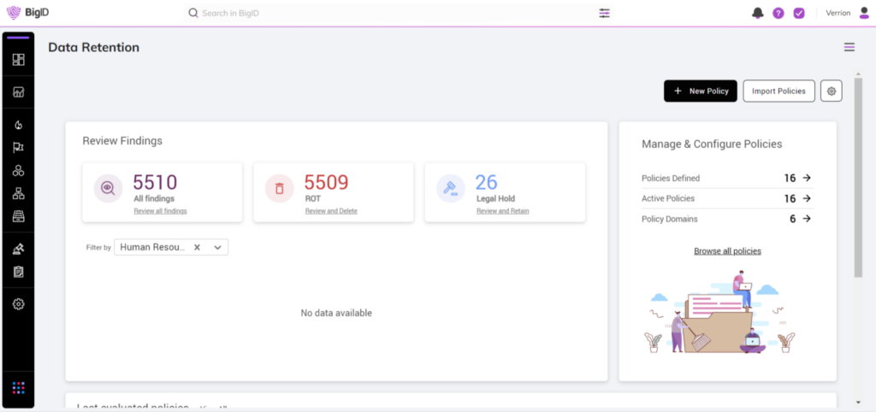Click the purple help question mark icon
876x412 pixels.
click(778, 13)
